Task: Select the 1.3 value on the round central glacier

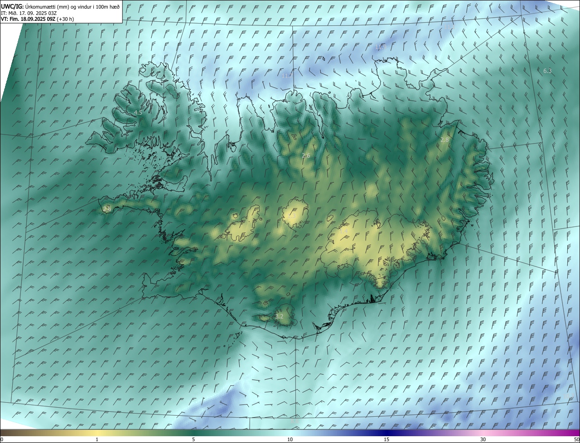Action: (291, 217)
